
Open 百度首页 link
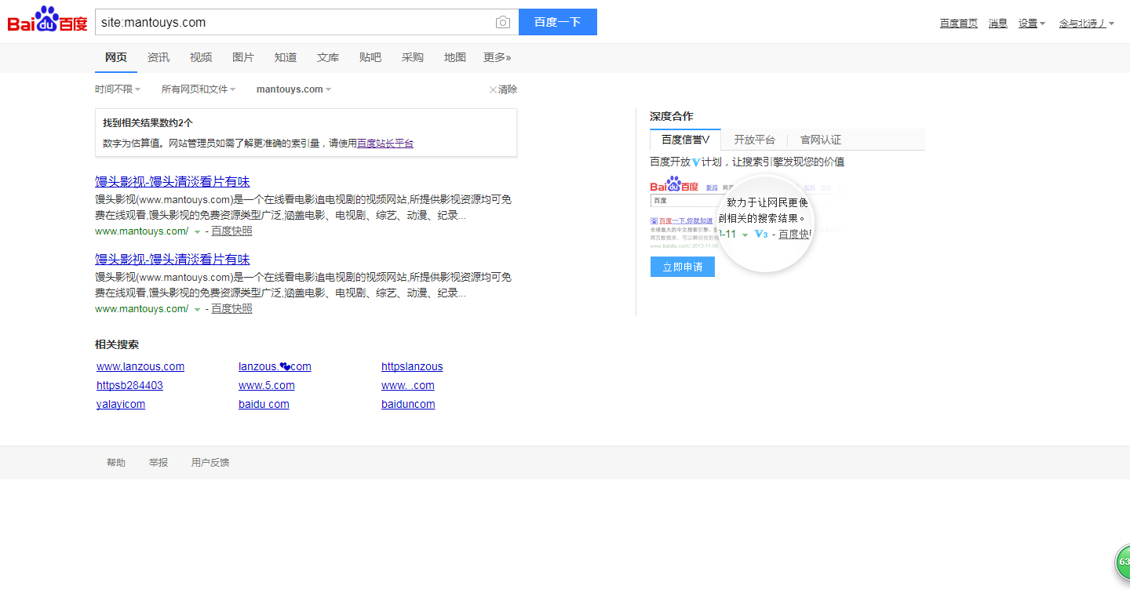[x=959, y=24]
